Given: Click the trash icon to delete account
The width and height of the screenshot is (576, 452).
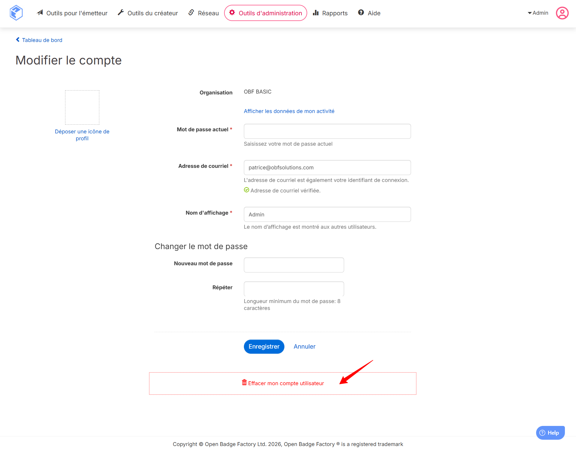Looking at the screenshot, I should point(244,382).
